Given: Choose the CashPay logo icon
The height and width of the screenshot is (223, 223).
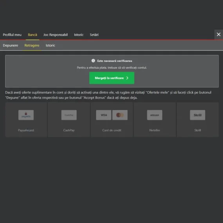Looking at the screenshot, I should tap(69, 115).
